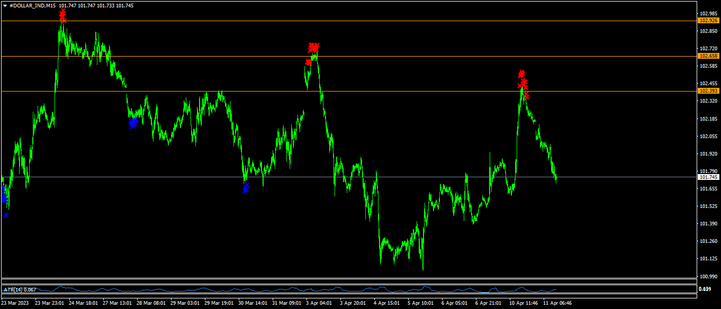Click the 3 Apr 04:01 time label
The width and height of the screenshot is (721, 309).
319,303
